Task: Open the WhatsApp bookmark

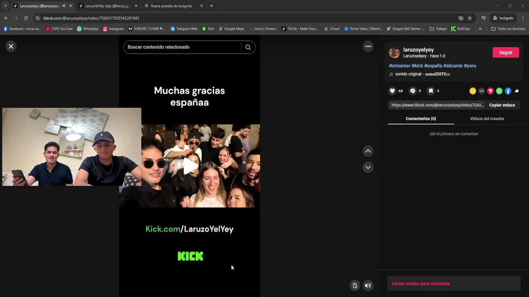Action: pos(88,29)
